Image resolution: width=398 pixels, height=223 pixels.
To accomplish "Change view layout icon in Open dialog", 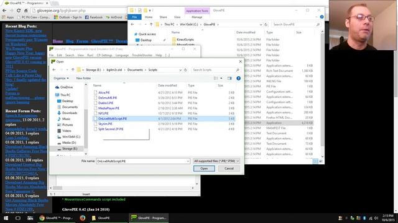I will [216, 79].
